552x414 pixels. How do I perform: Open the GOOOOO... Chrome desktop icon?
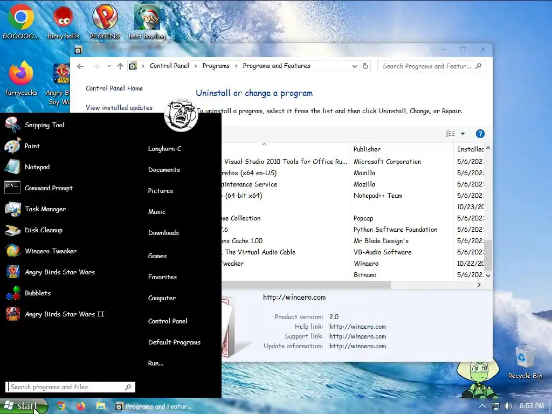point(21,22)
